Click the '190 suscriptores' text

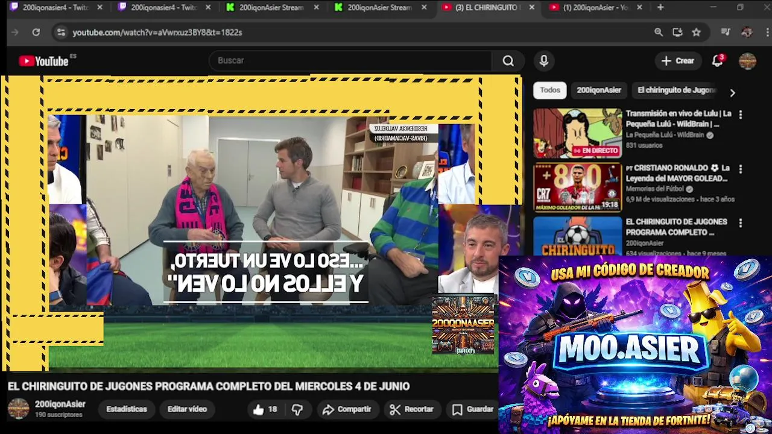click(59, 415)
